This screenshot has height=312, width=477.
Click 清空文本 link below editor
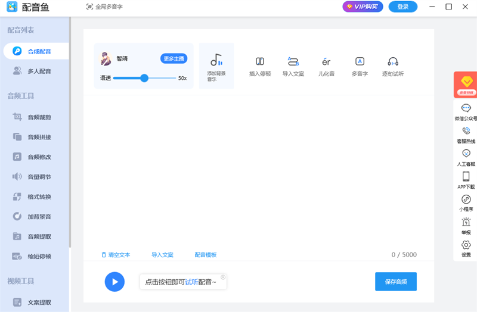(116, 255)
